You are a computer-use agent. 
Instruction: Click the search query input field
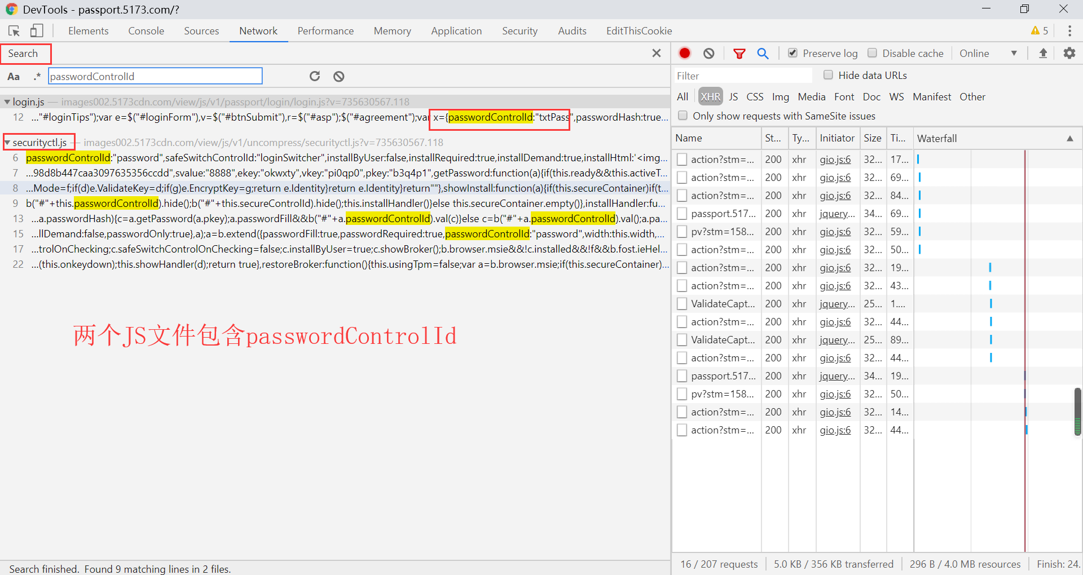pos(155,76)
